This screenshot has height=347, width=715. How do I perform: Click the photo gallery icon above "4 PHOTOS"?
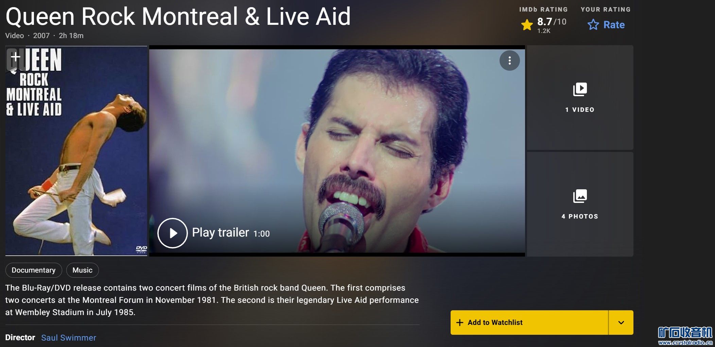[x=580, y=196]
